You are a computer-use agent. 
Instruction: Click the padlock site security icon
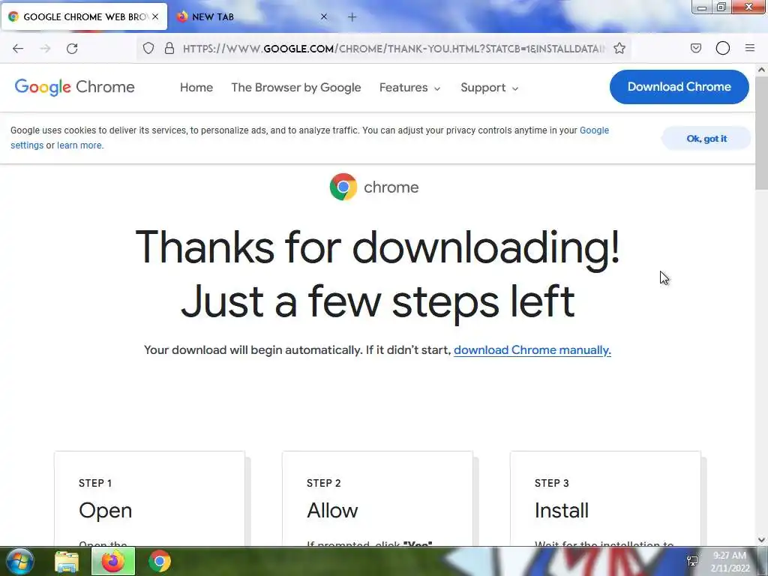pyautogui.click(x=169, y=48)
